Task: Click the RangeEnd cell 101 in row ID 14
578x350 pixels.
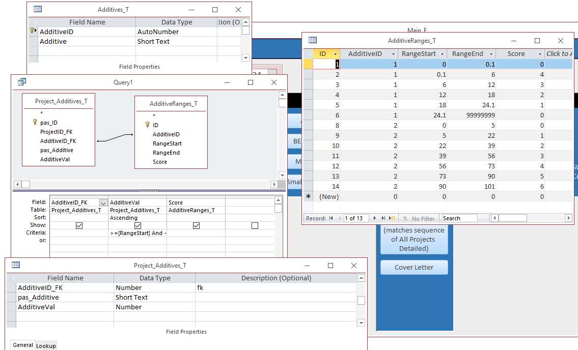Action: [x=472, y=186]
